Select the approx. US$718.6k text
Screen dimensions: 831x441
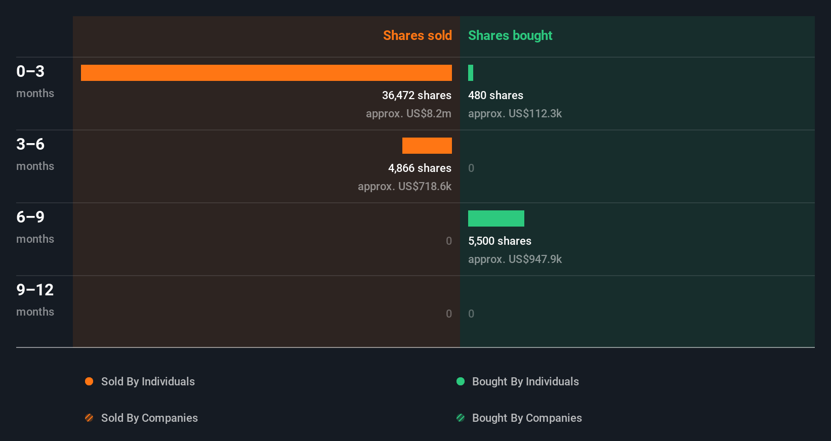tap(404, 186)
